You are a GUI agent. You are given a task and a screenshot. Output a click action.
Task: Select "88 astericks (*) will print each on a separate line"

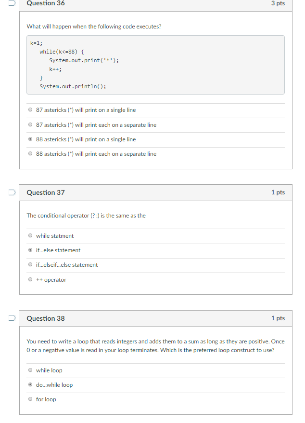(x=30, y=153)
